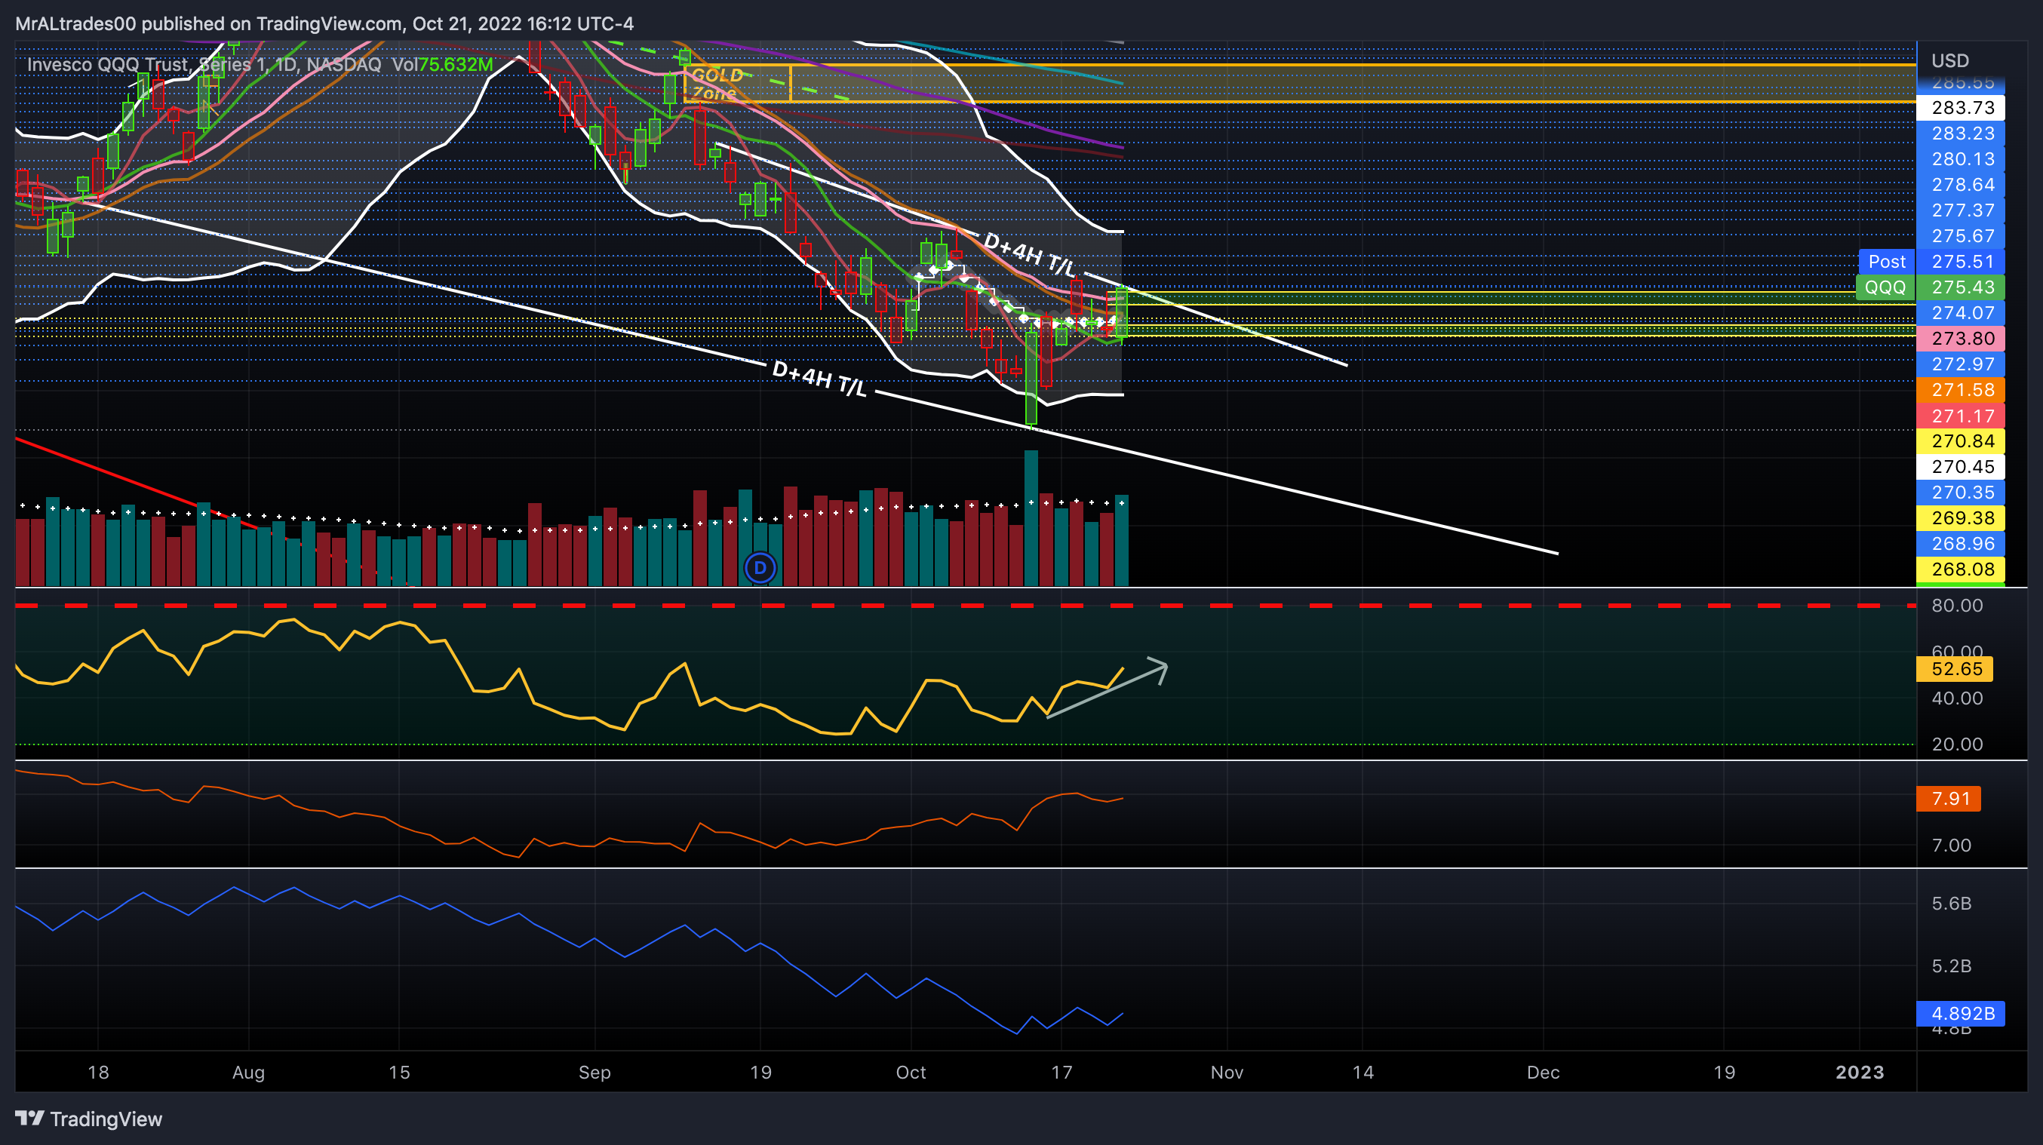Select the 'GOLD Zone' annotation label
The image size is (2043, 1145).
point(717,83)
